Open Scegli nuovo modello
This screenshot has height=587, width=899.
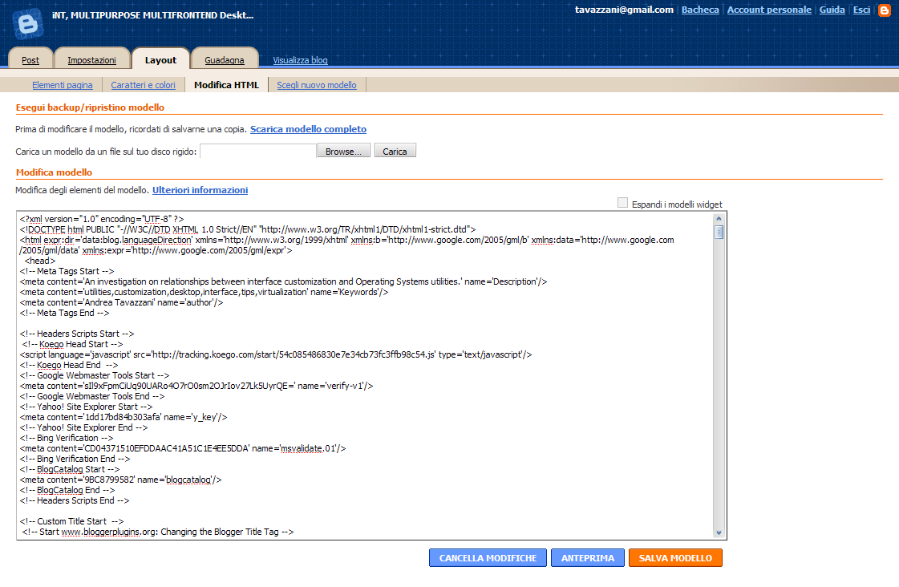coord(316,84)
